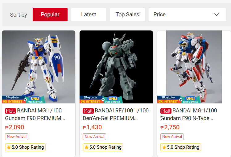The width and height of the screenshot is (231, 157).
Task: Open the Gundam F90 PREMIUM product image
Action: [x=39, y=67]
